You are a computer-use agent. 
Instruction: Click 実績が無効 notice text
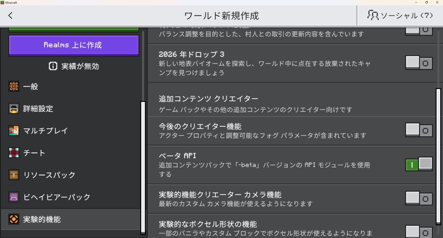80,66
